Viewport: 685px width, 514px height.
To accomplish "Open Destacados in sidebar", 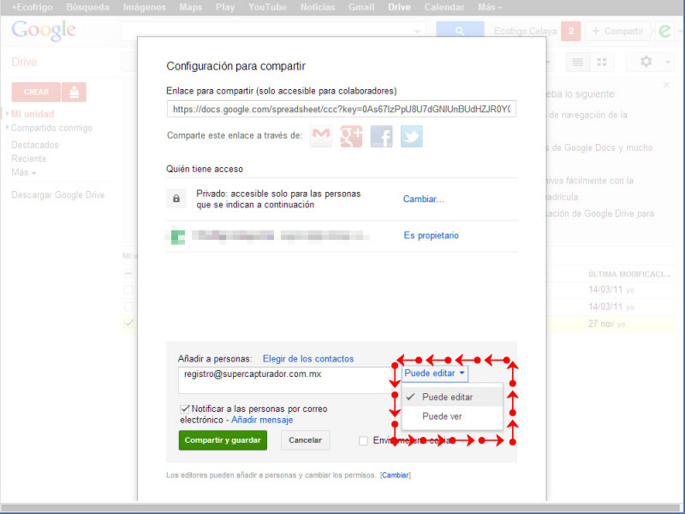I will tap(34, 145).
